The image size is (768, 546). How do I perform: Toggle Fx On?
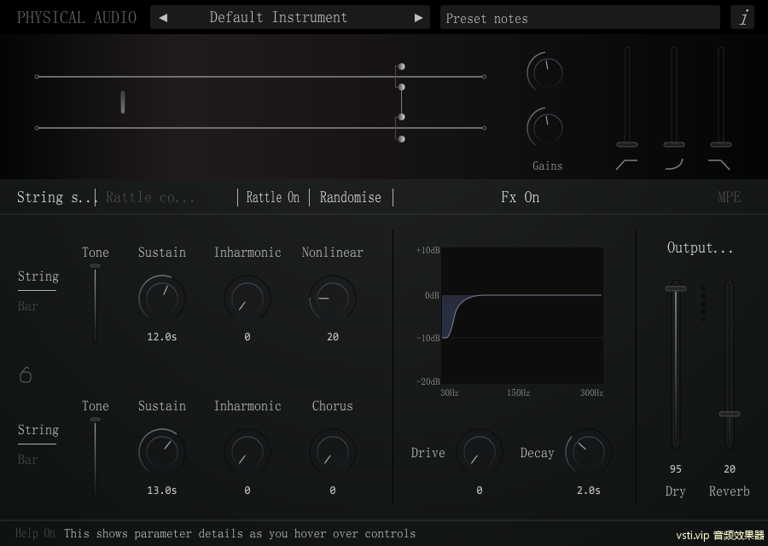tap(521, 197)
